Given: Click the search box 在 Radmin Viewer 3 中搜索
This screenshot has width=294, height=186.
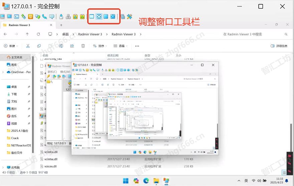Looking at the screenshot, I should (x=255, y=34).
